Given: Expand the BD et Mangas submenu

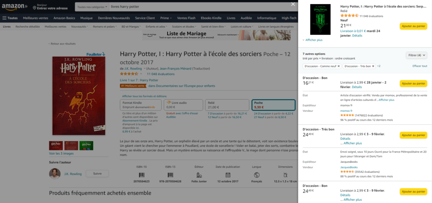Looking at the screenshot, I should (131, 26).
